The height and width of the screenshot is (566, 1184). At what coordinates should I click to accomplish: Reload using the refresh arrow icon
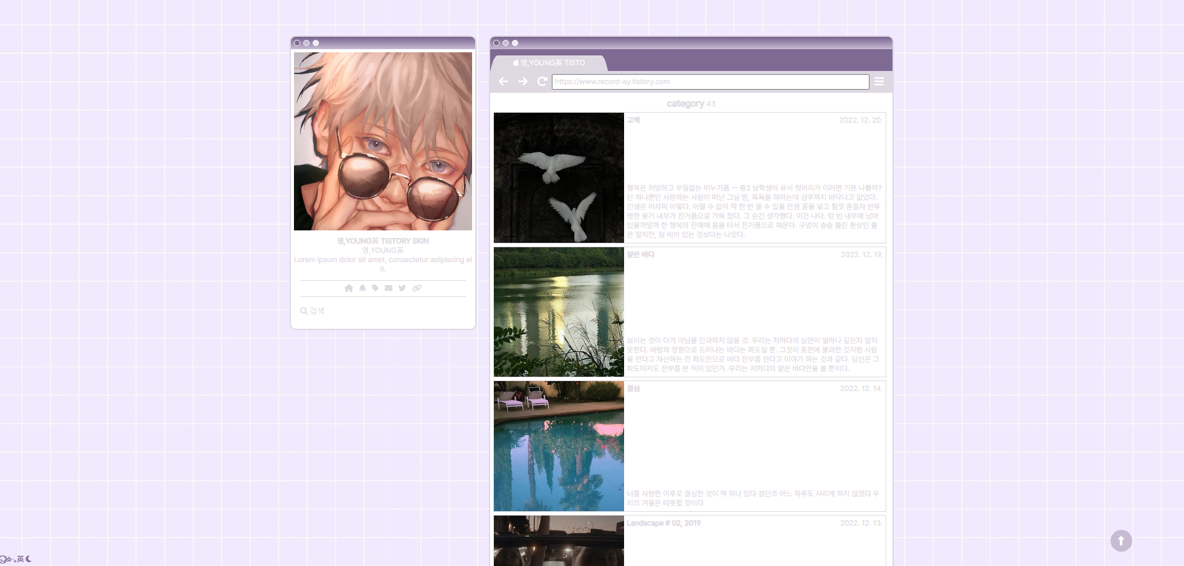tap(542, 82)
